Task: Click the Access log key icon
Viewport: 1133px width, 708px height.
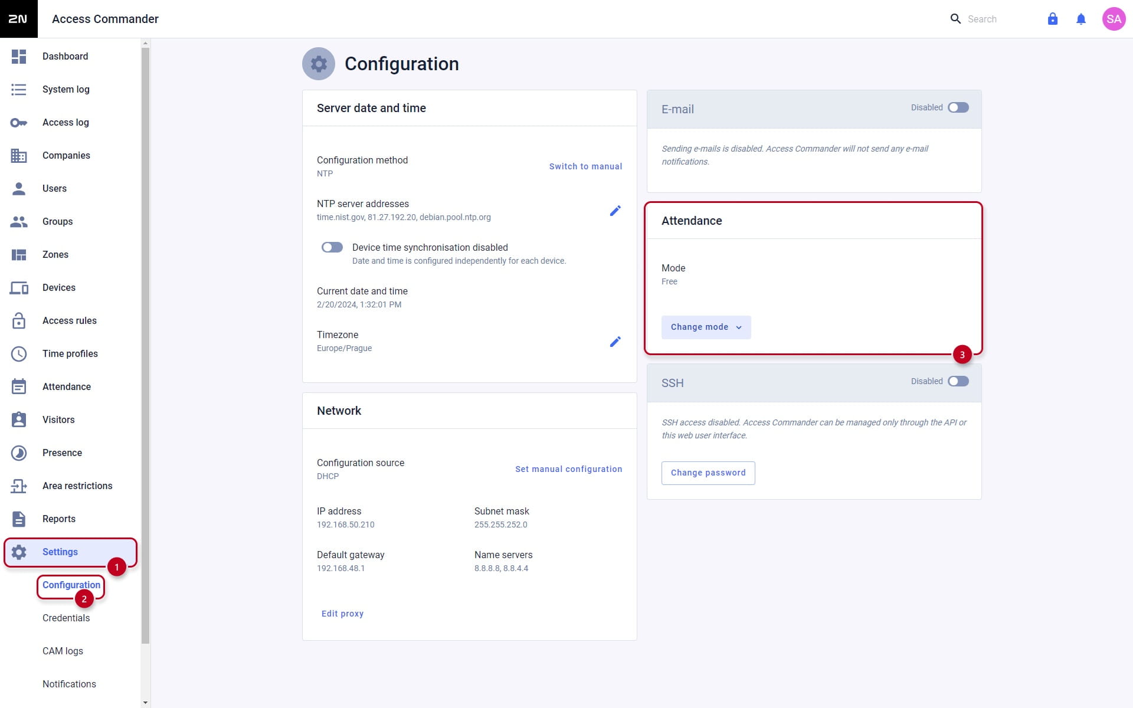Action: [19, 123]
